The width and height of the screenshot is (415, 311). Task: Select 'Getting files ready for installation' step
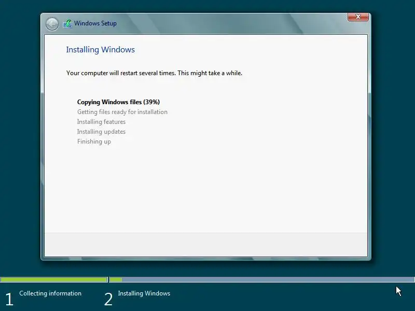pyautogui.click(x=122, y=112)
